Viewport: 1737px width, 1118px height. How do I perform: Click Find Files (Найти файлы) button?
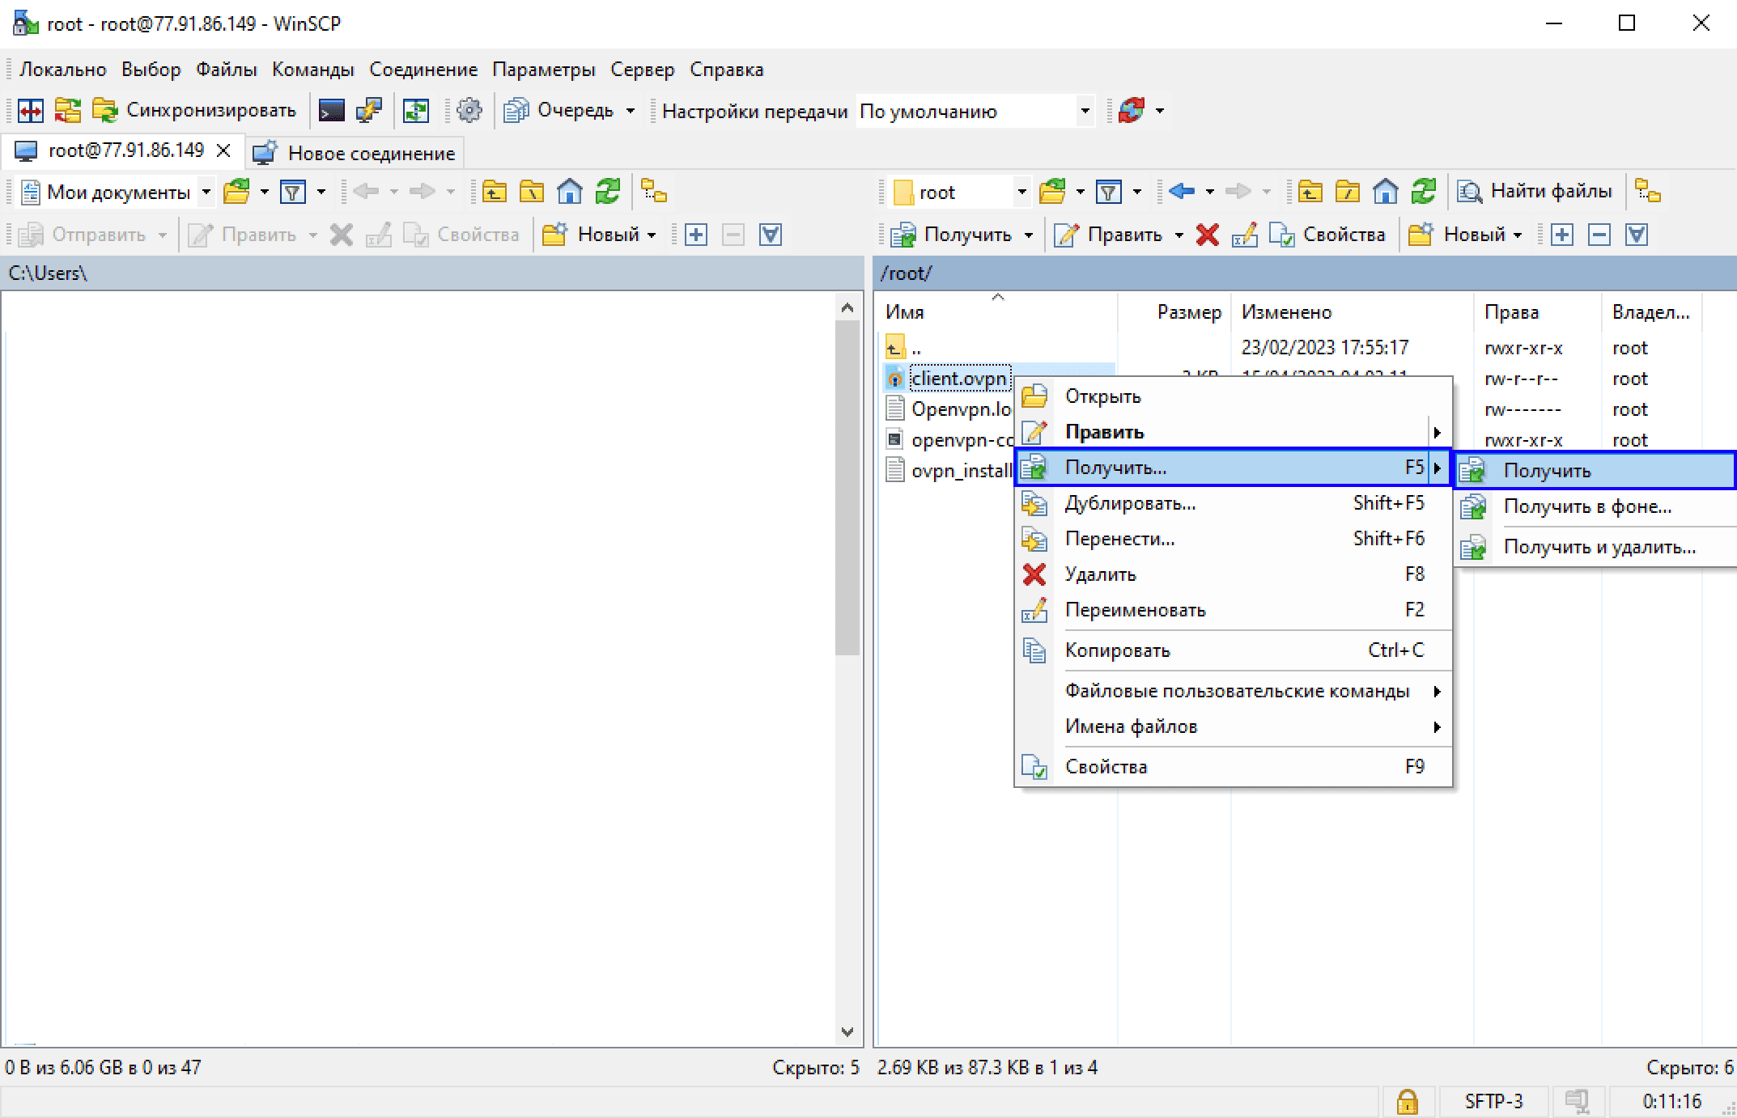[x=1535, y=192]
